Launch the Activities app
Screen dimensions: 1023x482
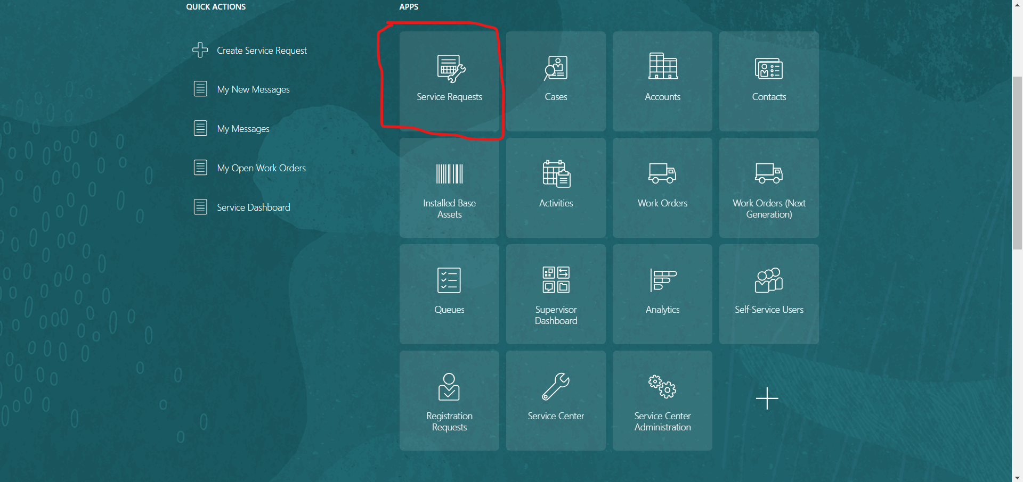[556, 187]
